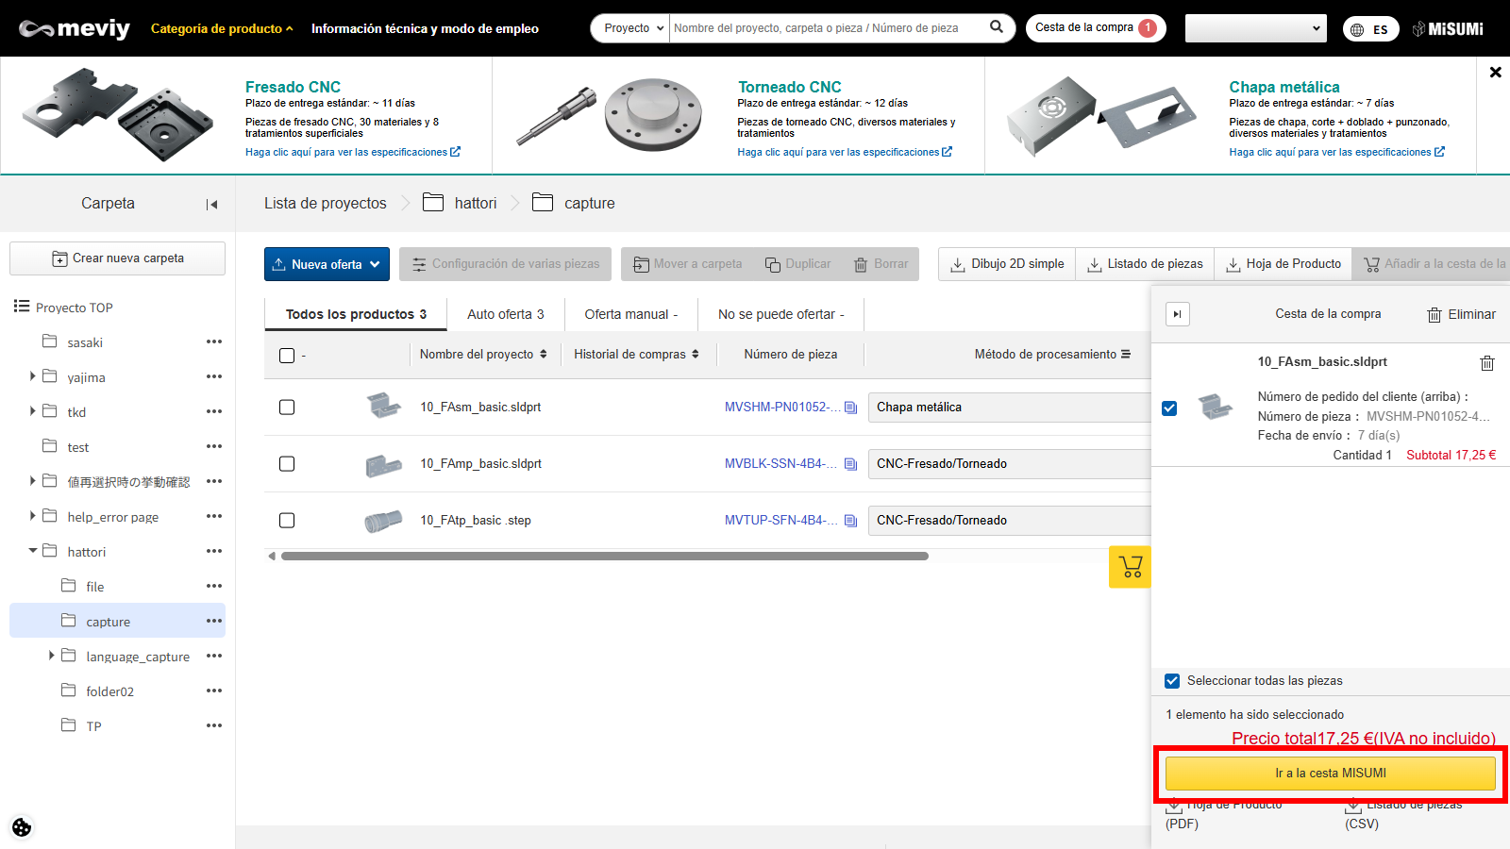The image size is (1510, 849).
Task: Switch to the Auto oferta tab
Action: point(505,314)
